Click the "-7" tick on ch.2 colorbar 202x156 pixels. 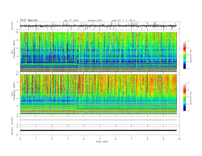point(188,111)
